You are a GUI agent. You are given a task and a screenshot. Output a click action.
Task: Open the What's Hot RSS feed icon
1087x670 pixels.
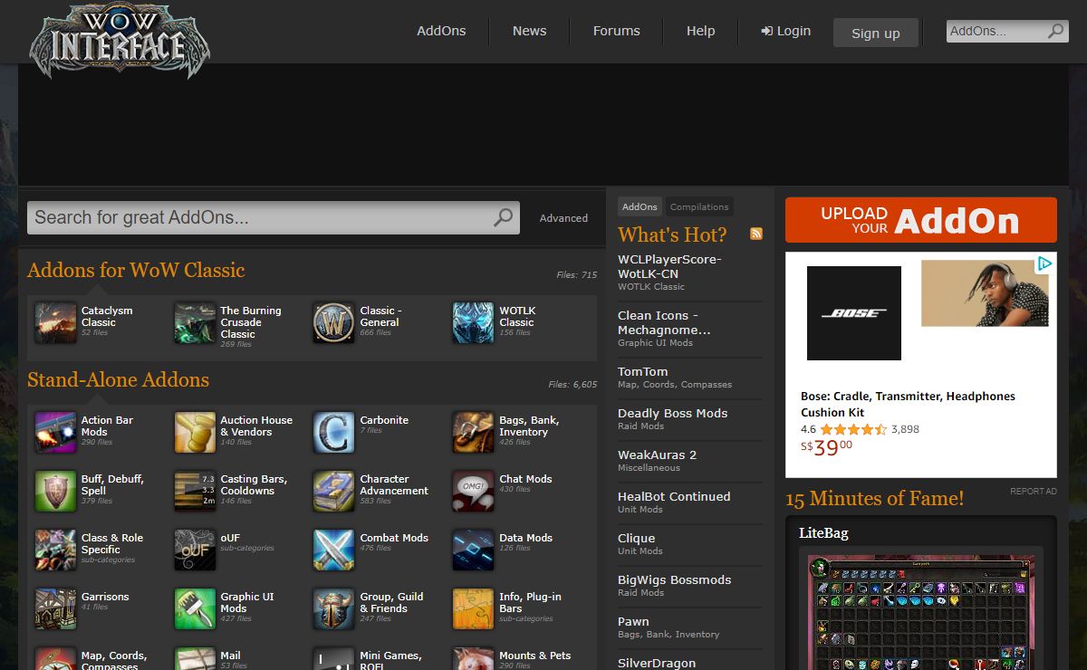click(x=756, y=234)
